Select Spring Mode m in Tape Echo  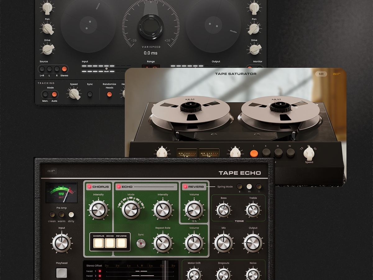click(x=249, y=187)
